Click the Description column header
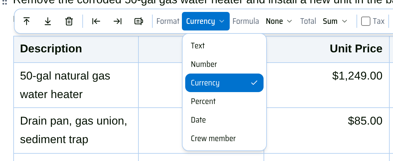The height and width of the screenshot is (161, 393). [x=51, y=49]
